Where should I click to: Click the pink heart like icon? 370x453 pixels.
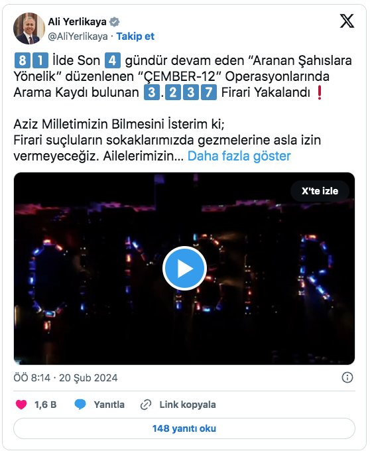click(x=21, y=405)
